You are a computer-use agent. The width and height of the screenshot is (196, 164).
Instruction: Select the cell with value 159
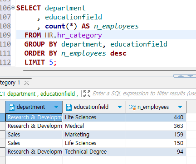pos(156,135)
